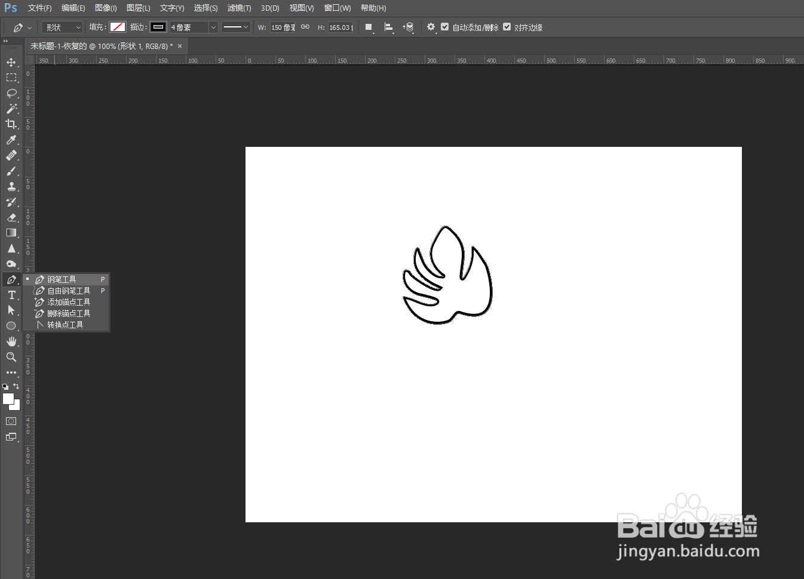Select the Magic Wand tool
The image size is (804, 579).
point(11,109)
